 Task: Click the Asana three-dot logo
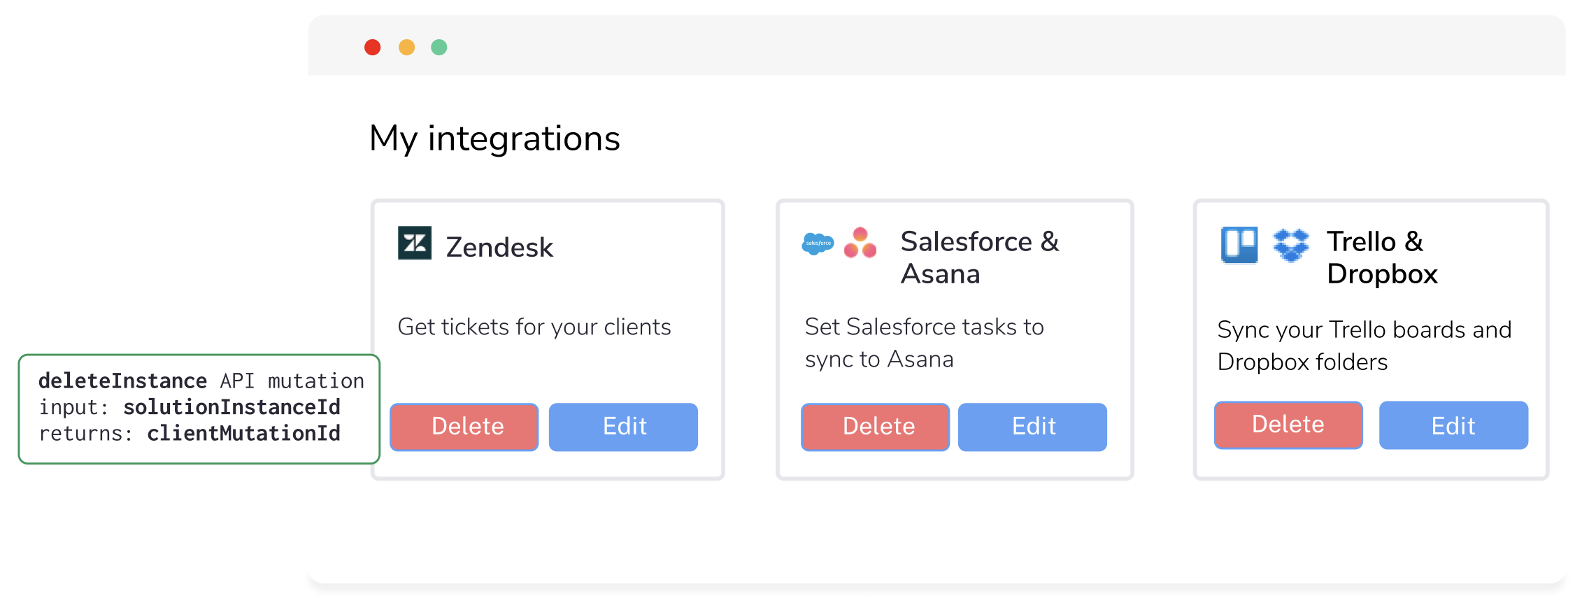[860, 243]
